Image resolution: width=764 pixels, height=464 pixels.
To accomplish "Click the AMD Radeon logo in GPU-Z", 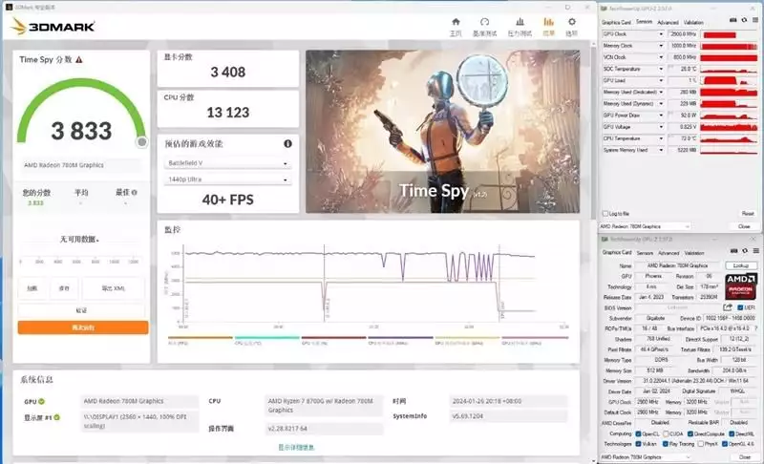I will pos(741,286).
